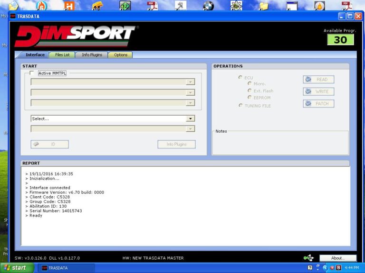
Task: Open the gear-shaped desktop shortcut
Action: 236,6
